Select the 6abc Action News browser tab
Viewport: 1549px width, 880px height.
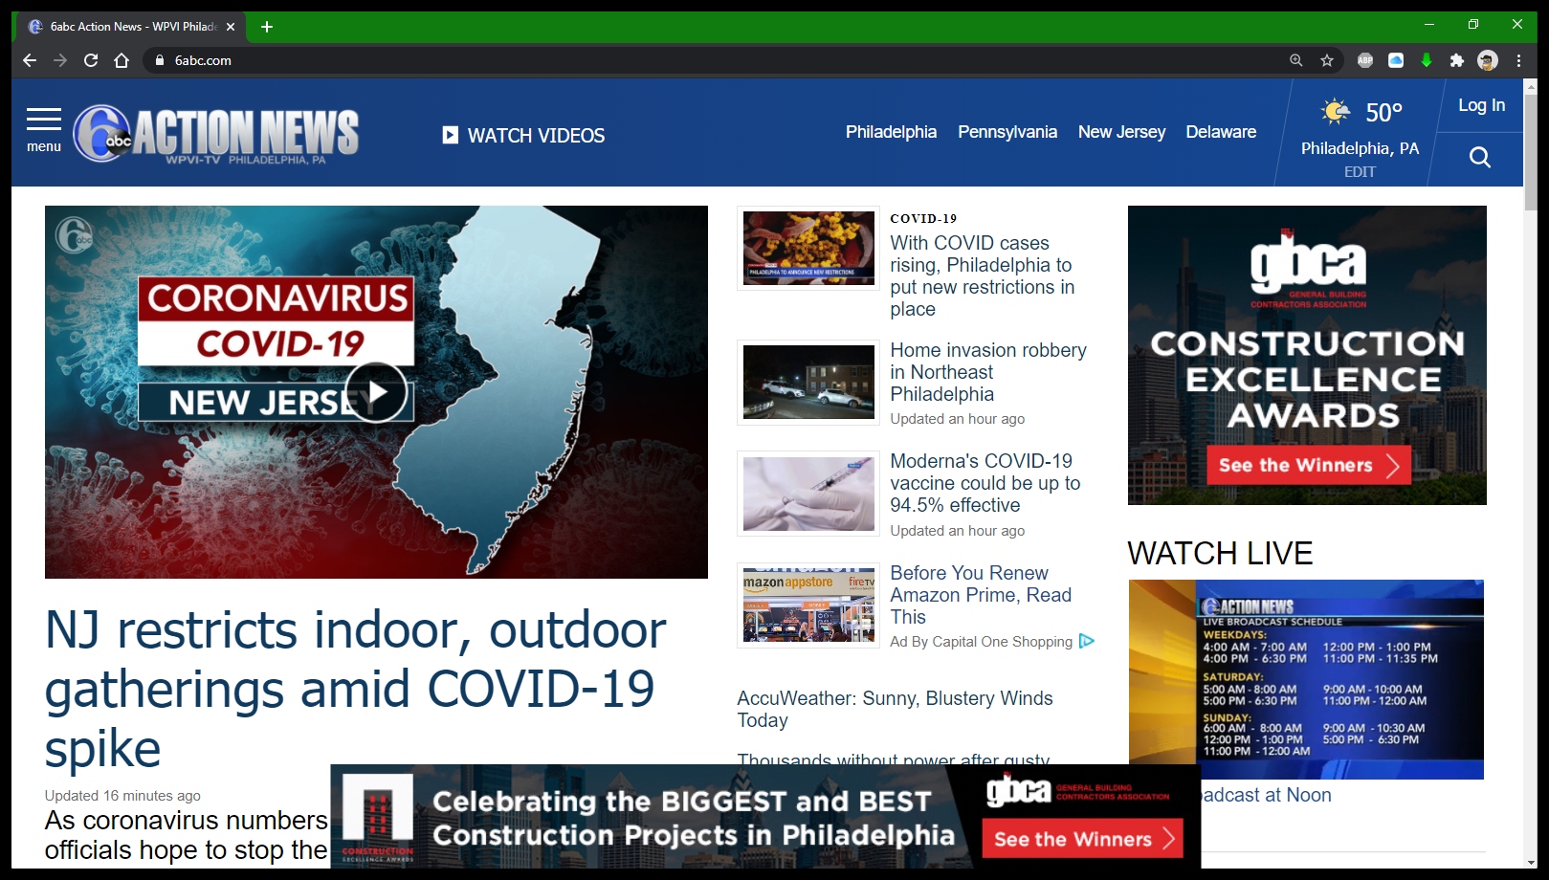click(x=132, y=27)
